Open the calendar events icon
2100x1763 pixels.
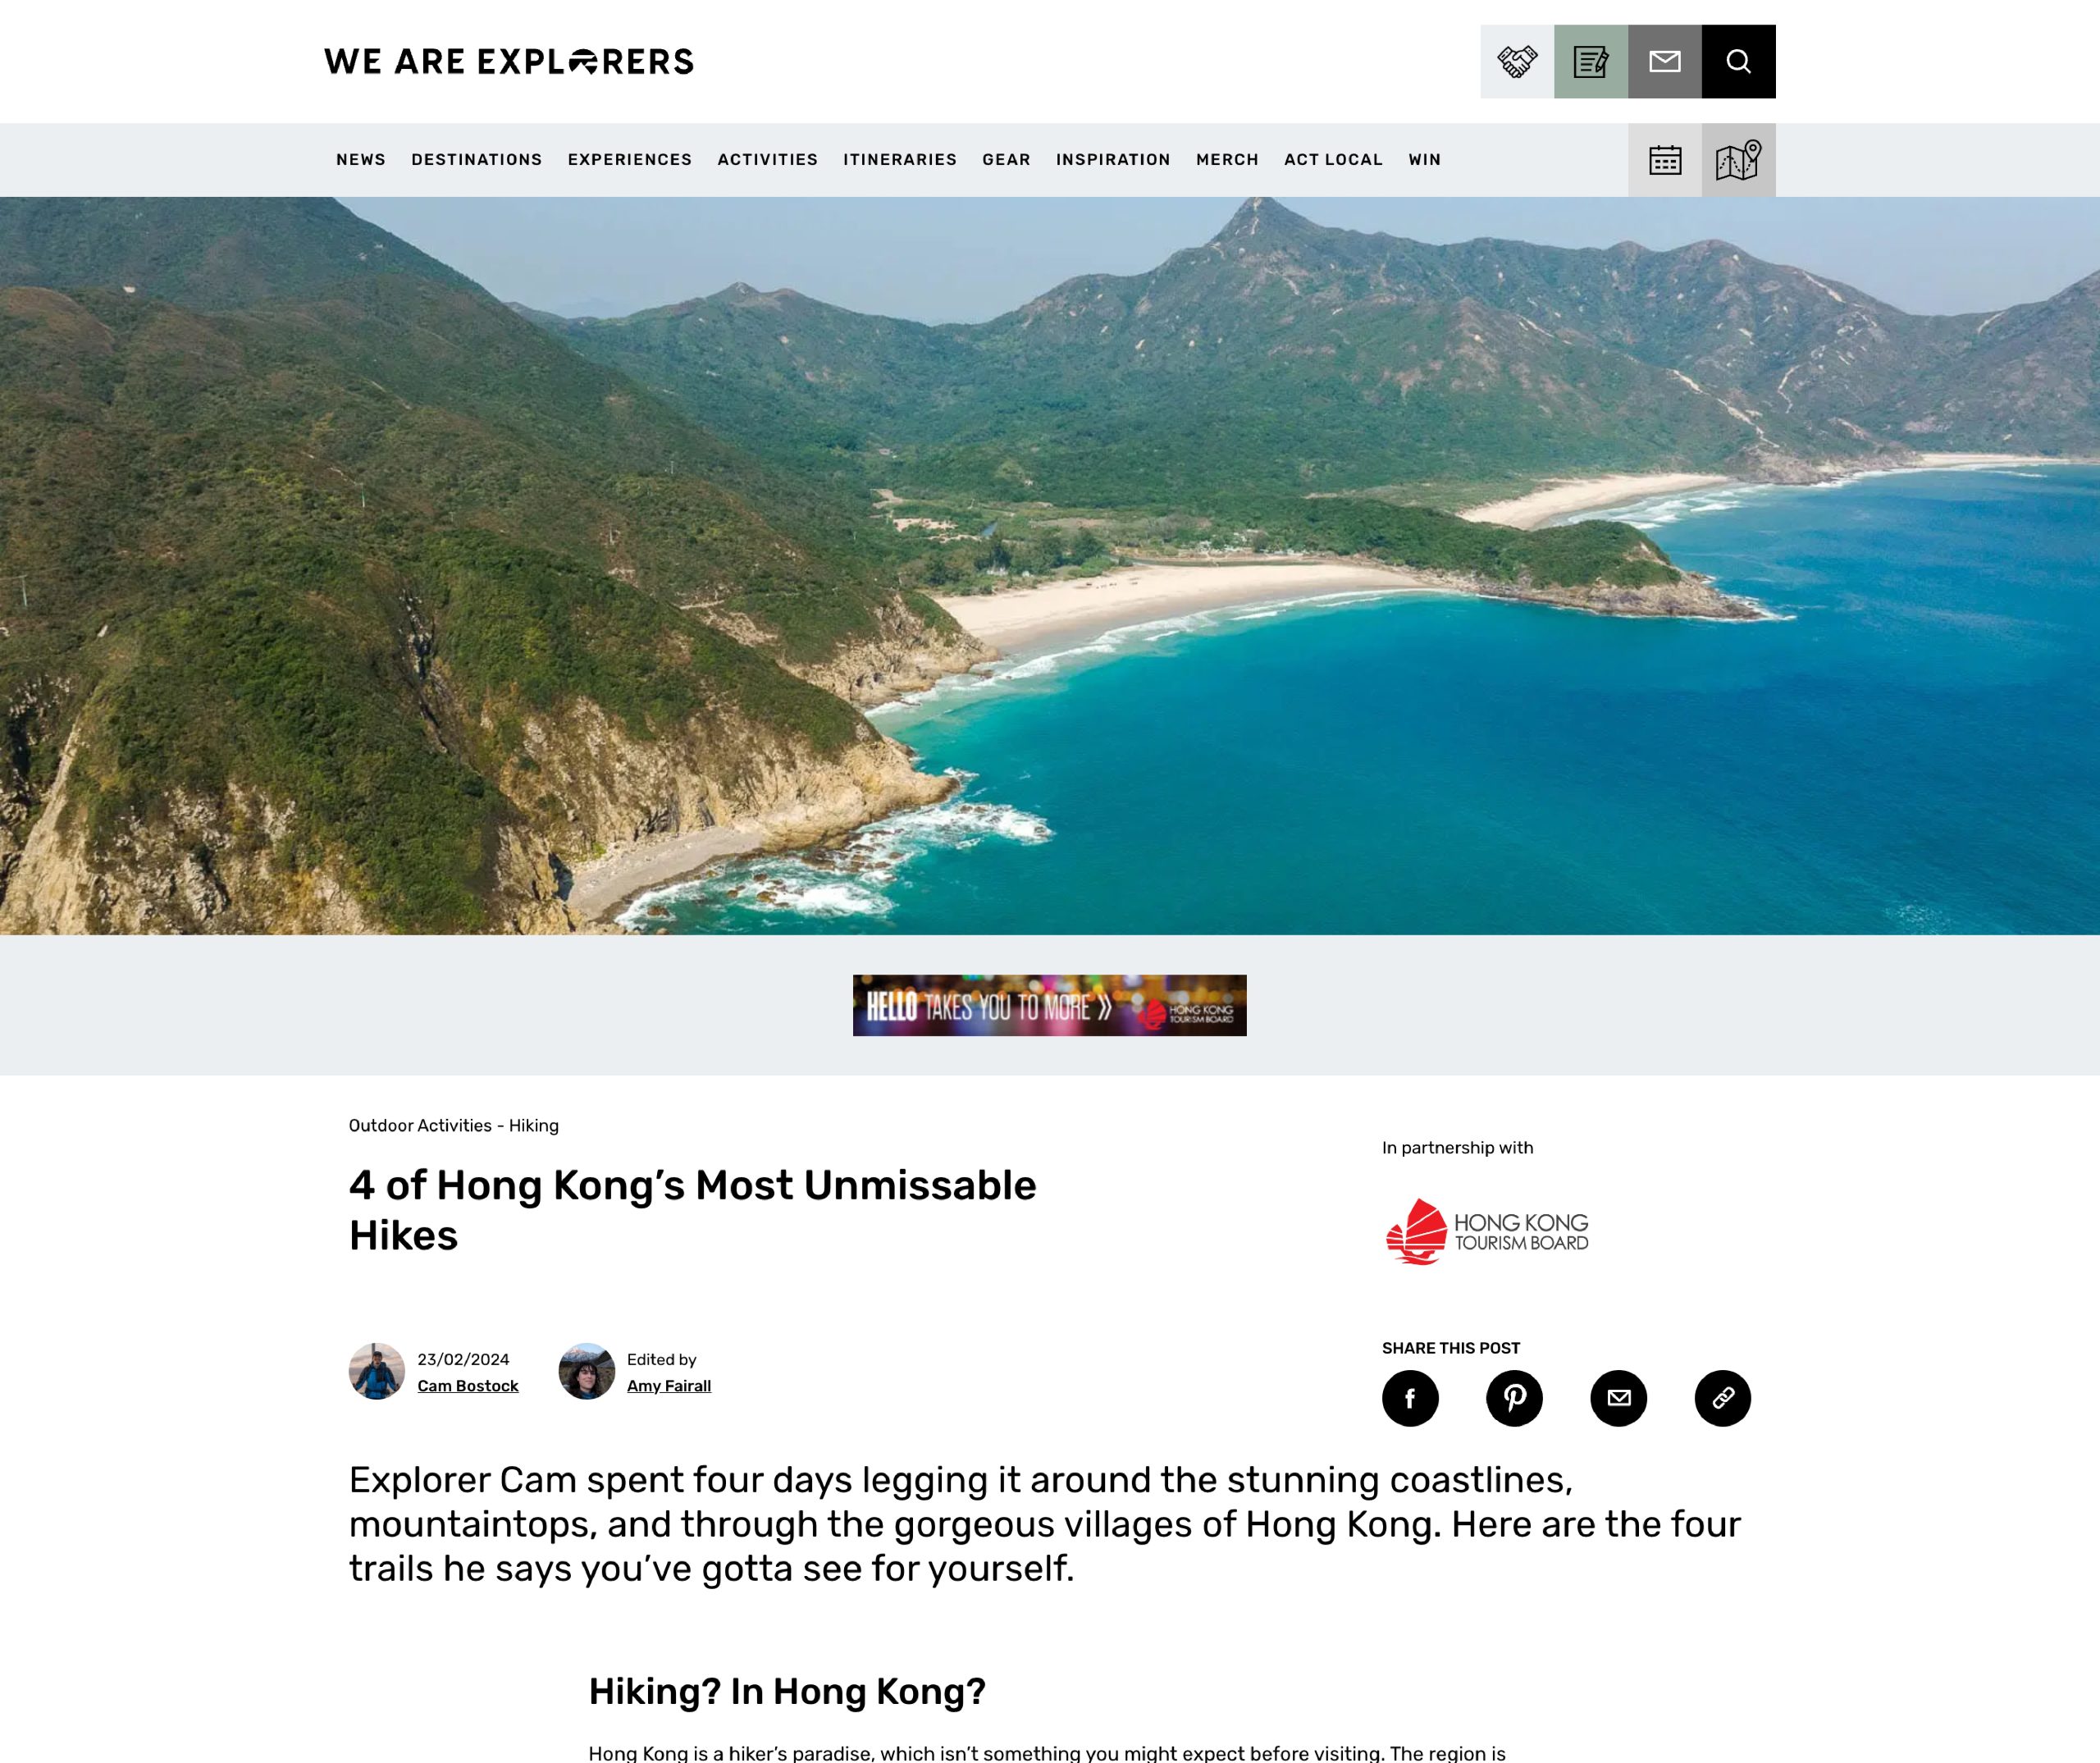(1665, 160)
